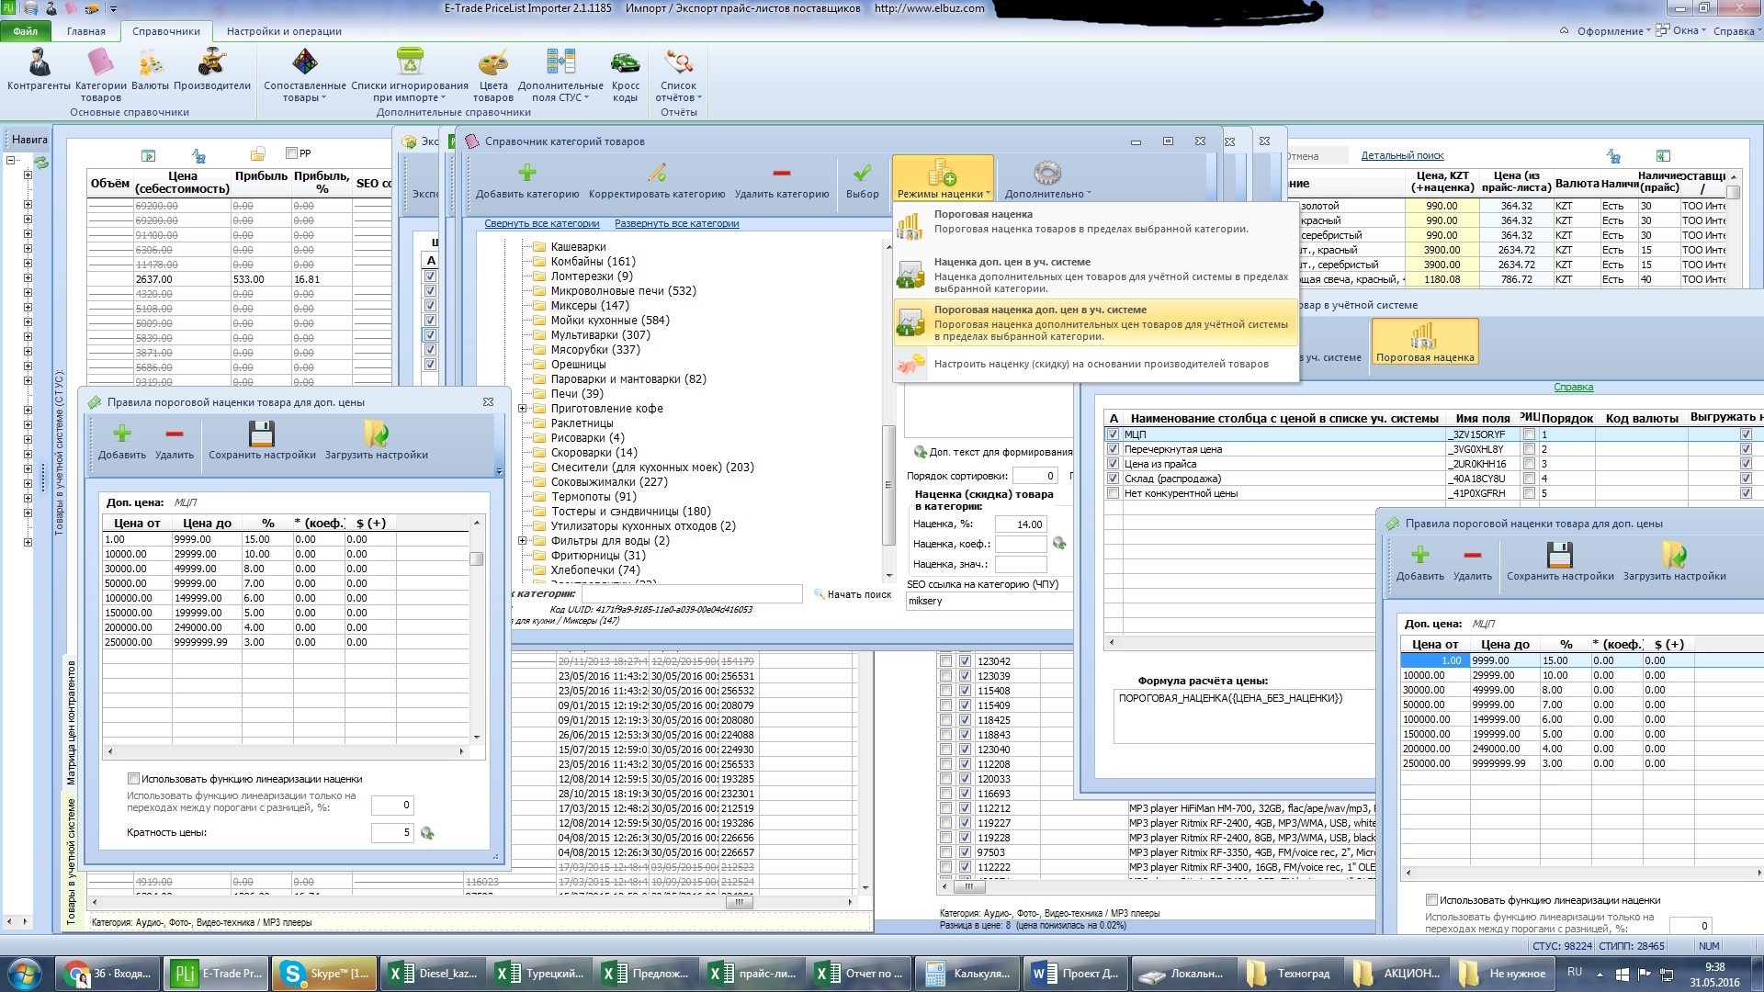Click the Детальный поиск link
1764x992 pixels.
[x=1402, y=155]
